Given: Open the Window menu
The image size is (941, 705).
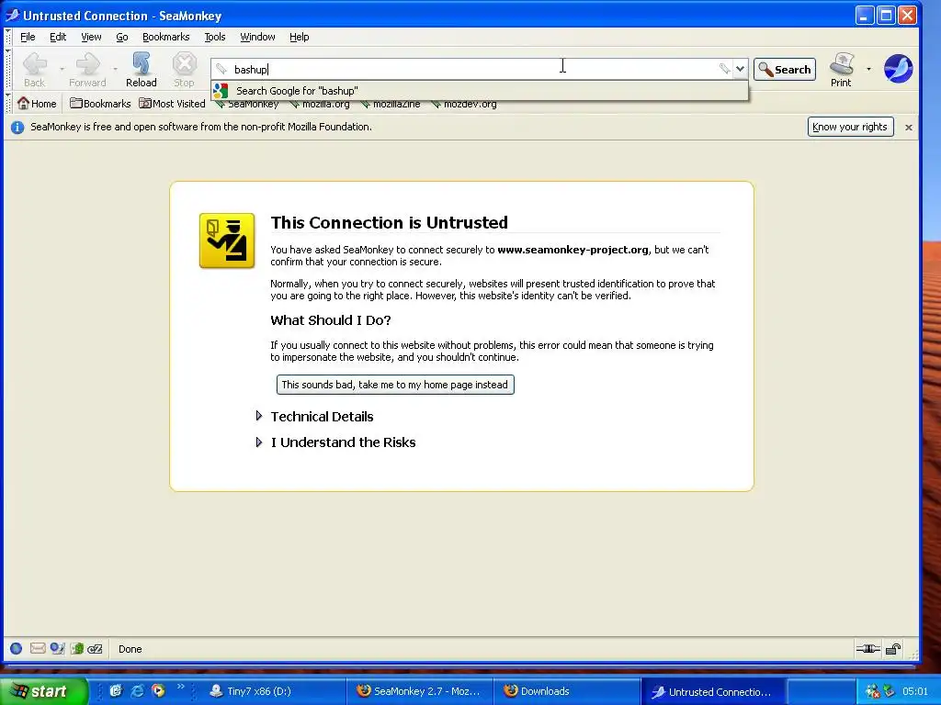Looking at the screenshot, I should [x=257, y=37].
